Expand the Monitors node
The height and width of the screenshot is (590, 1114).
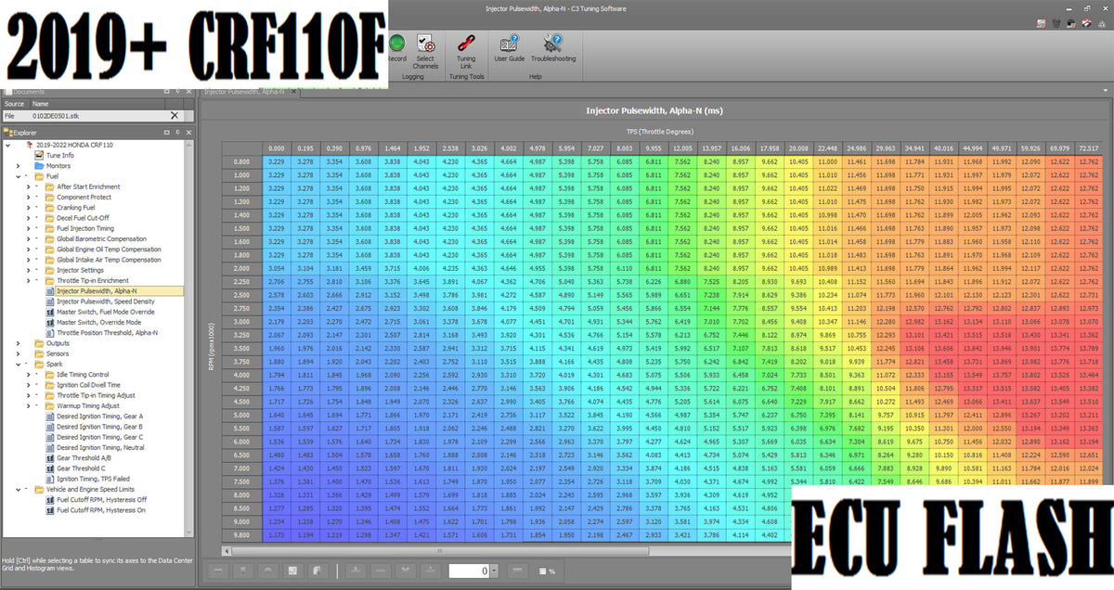tap(19, 166)
